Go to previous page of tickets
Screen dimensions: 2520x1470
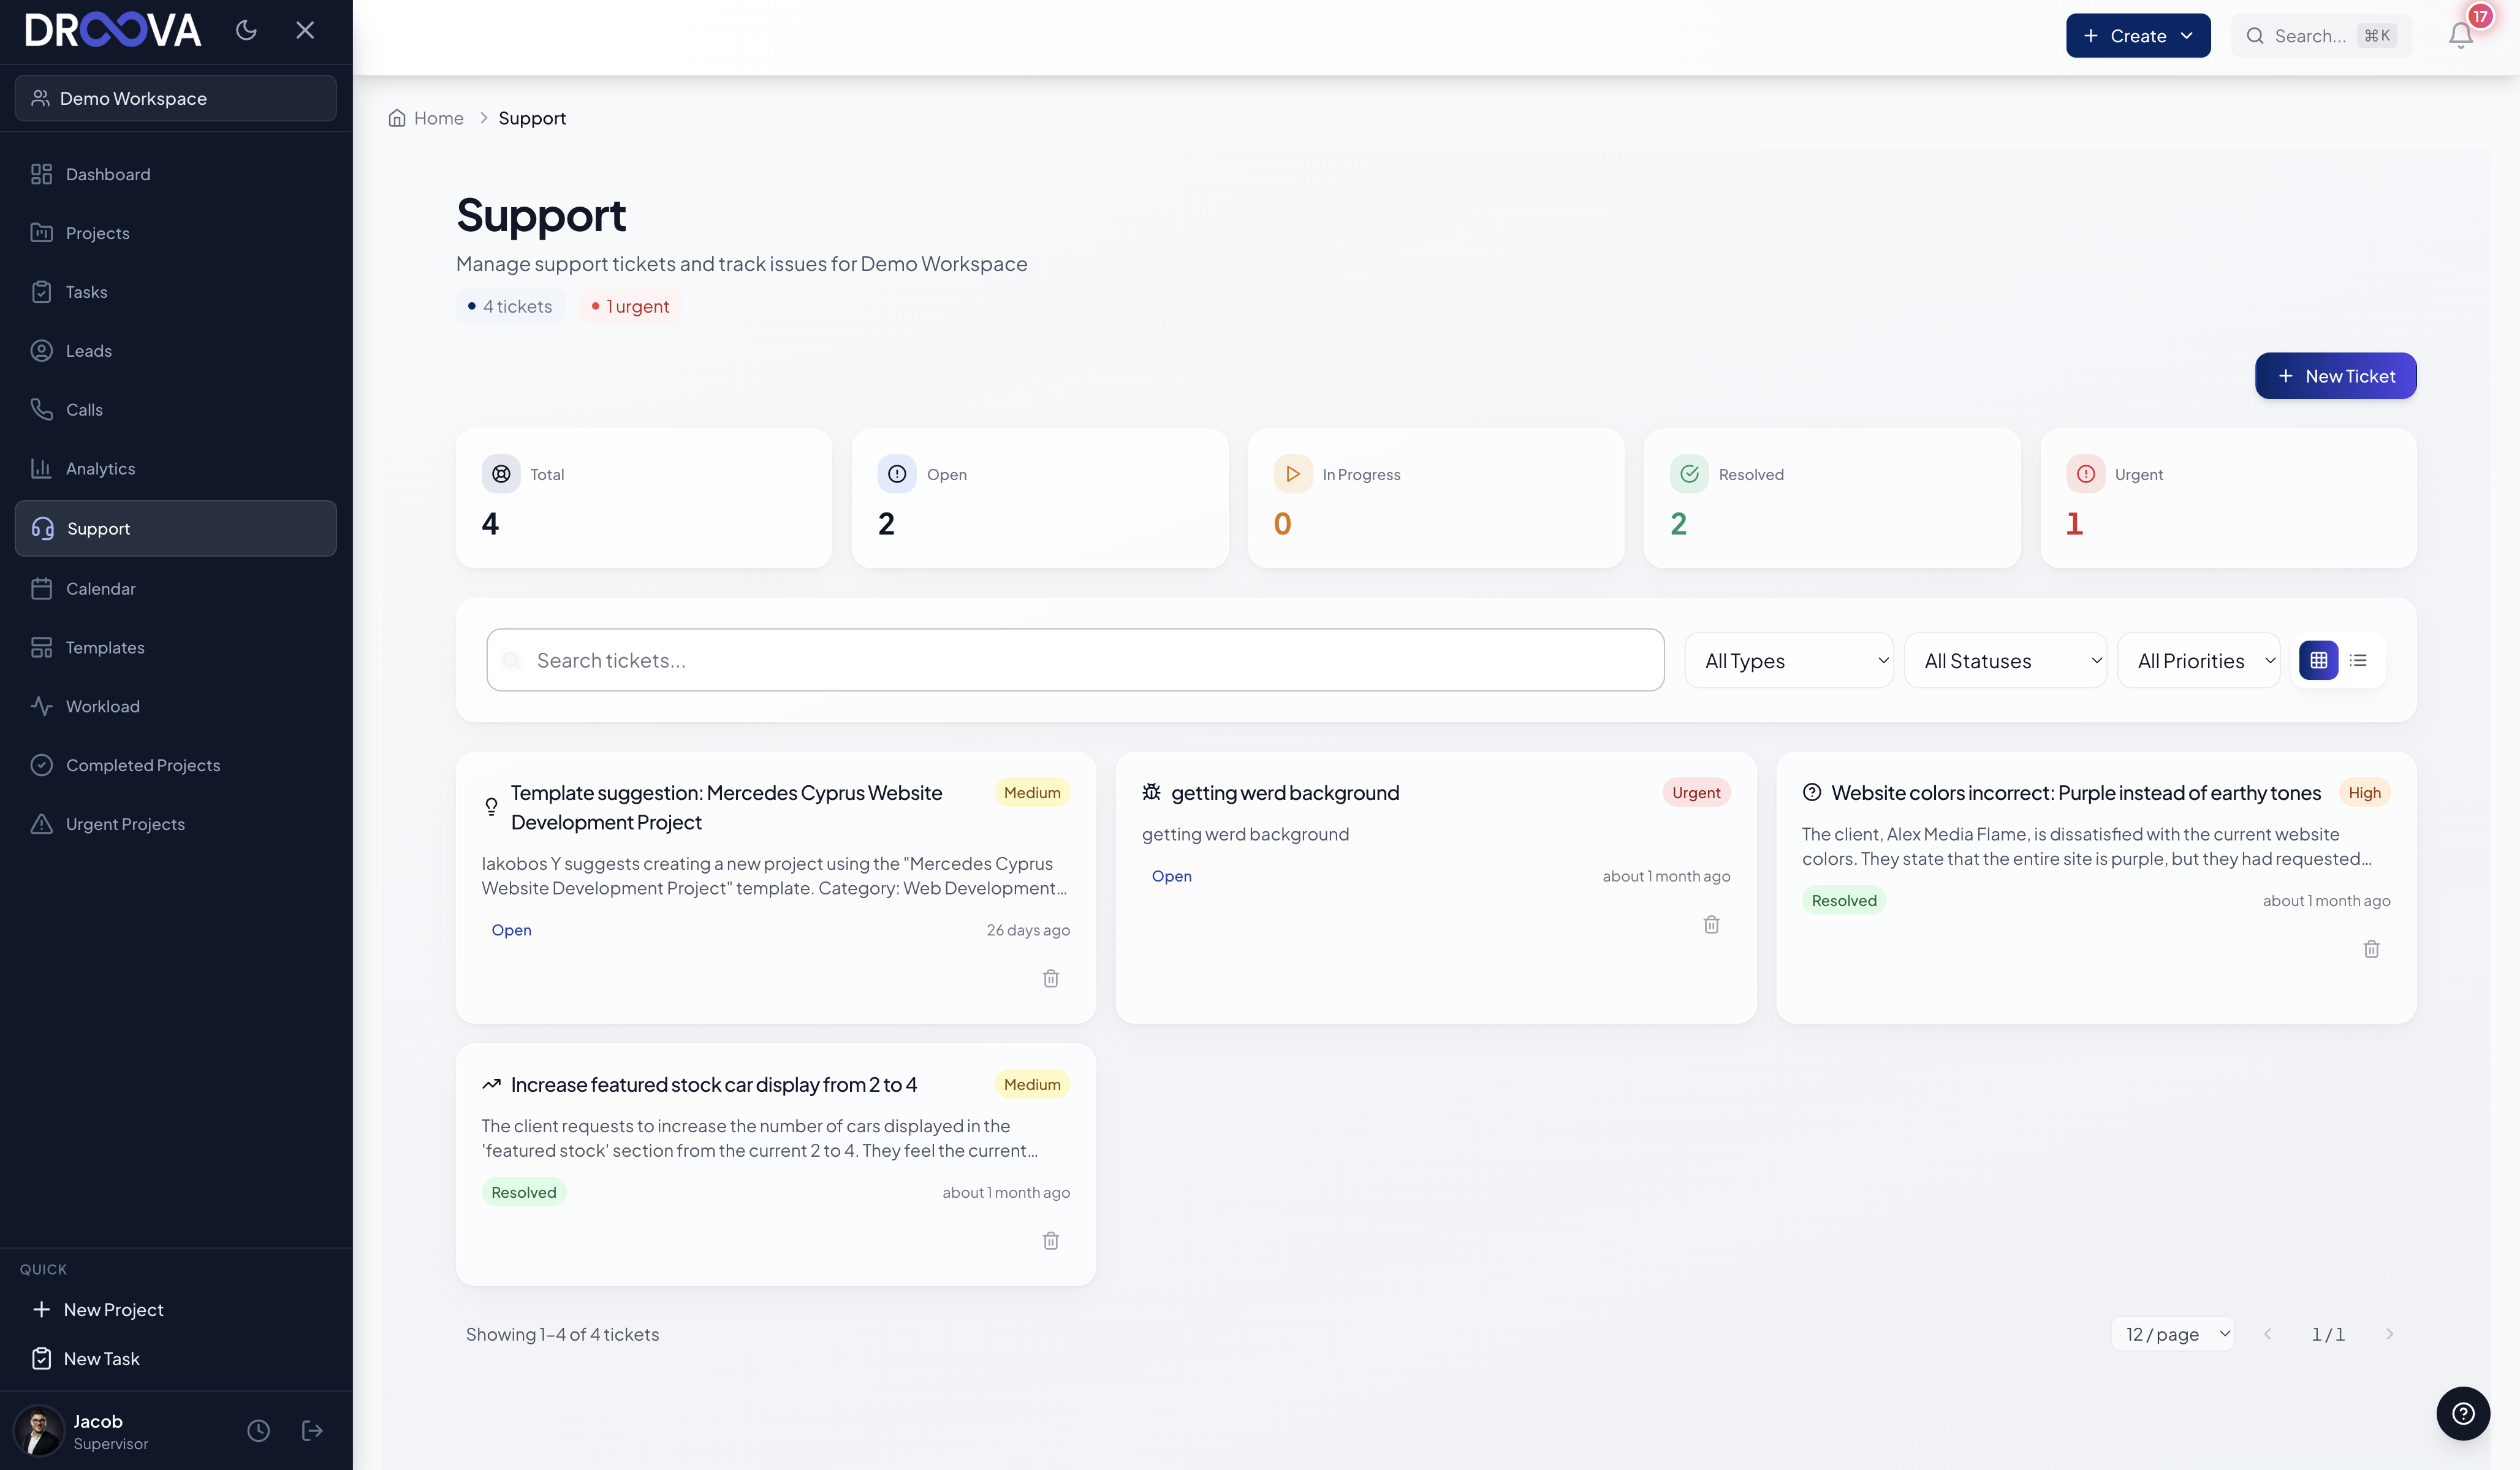click(2267, 1334)
